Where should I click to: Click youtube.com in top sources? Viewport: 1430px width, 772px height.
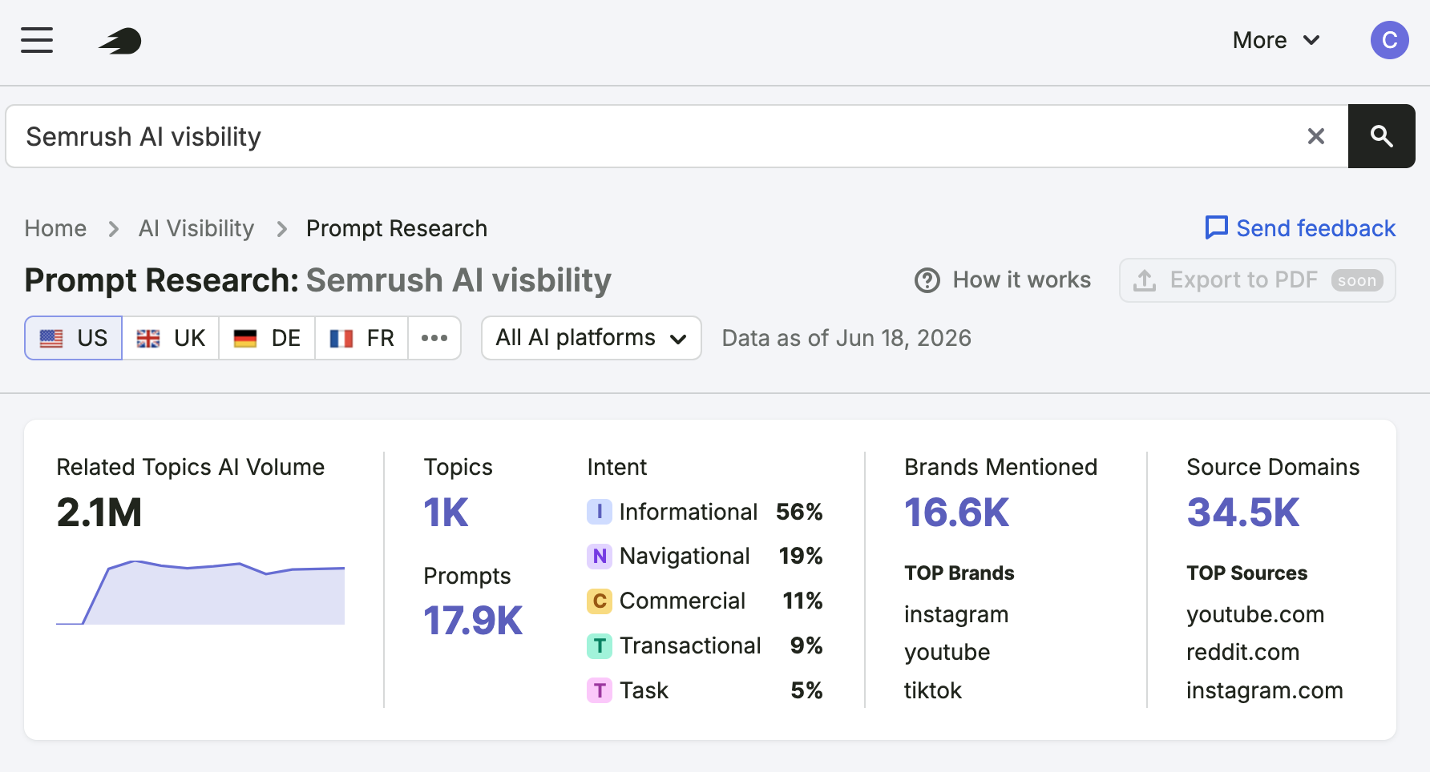click(x=1255, y=614)
